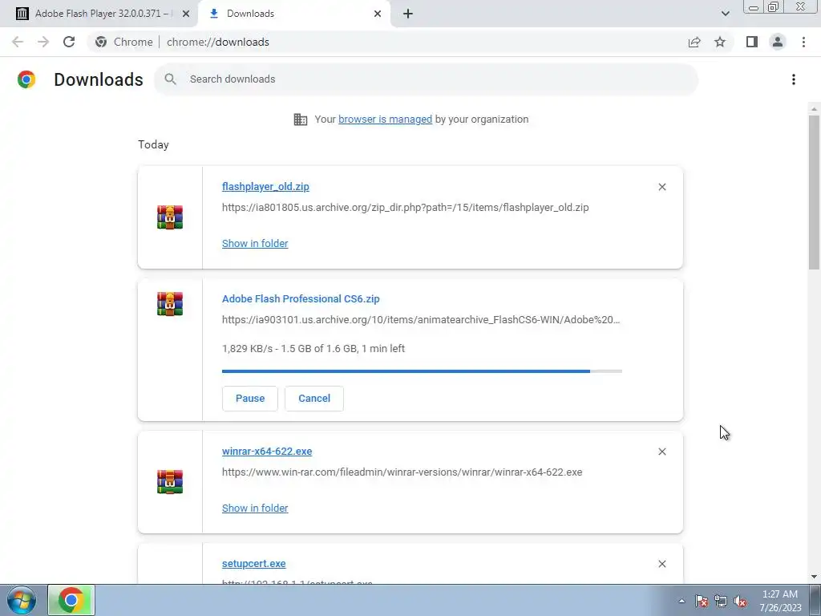821x616 pixels.
Task: Show hidden system tray icons
Action: coord(681,601)
